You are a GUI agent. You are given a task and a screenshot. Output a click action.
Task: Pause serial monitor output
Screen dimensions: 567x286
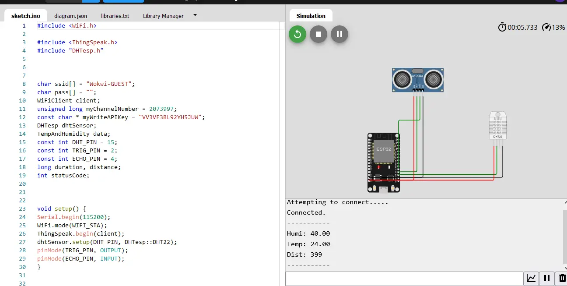(x=547, y=278)
